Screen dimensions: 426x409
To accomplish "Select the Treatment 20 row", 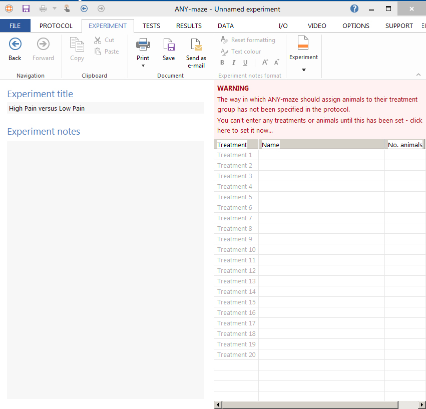I will tap(320, 354).
